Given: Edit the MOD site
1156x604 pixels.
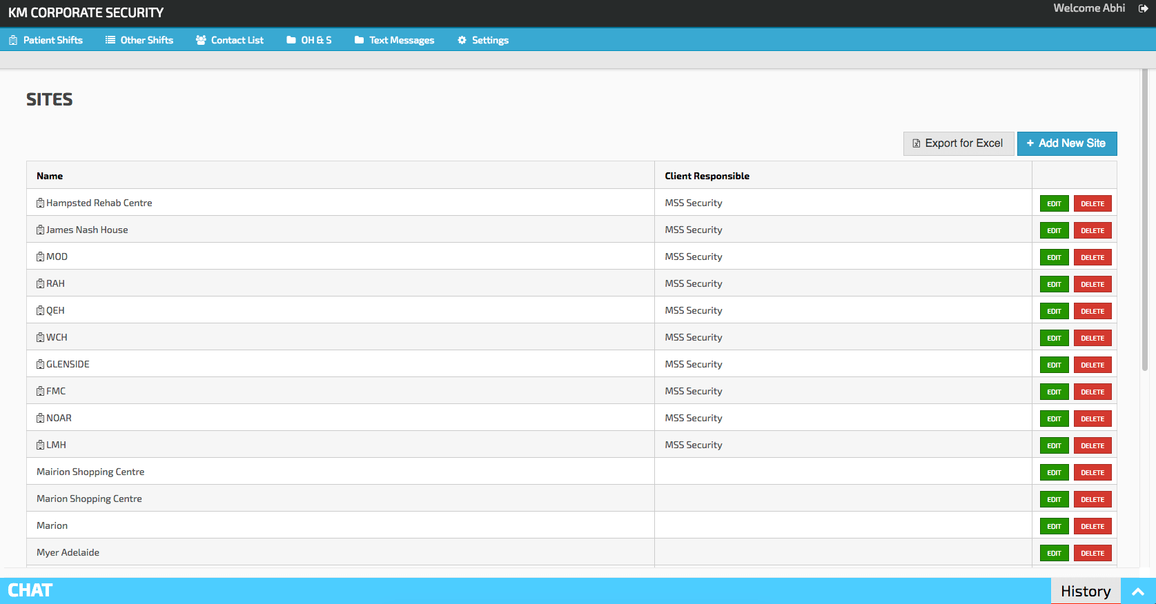Looking at the screenshot, I should point(1055,257).
